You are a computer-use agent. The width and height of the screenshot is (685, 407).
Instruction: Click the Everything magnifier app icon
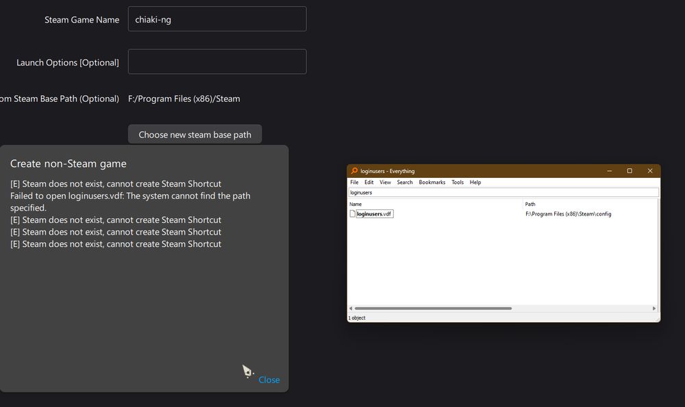[354, 170]
